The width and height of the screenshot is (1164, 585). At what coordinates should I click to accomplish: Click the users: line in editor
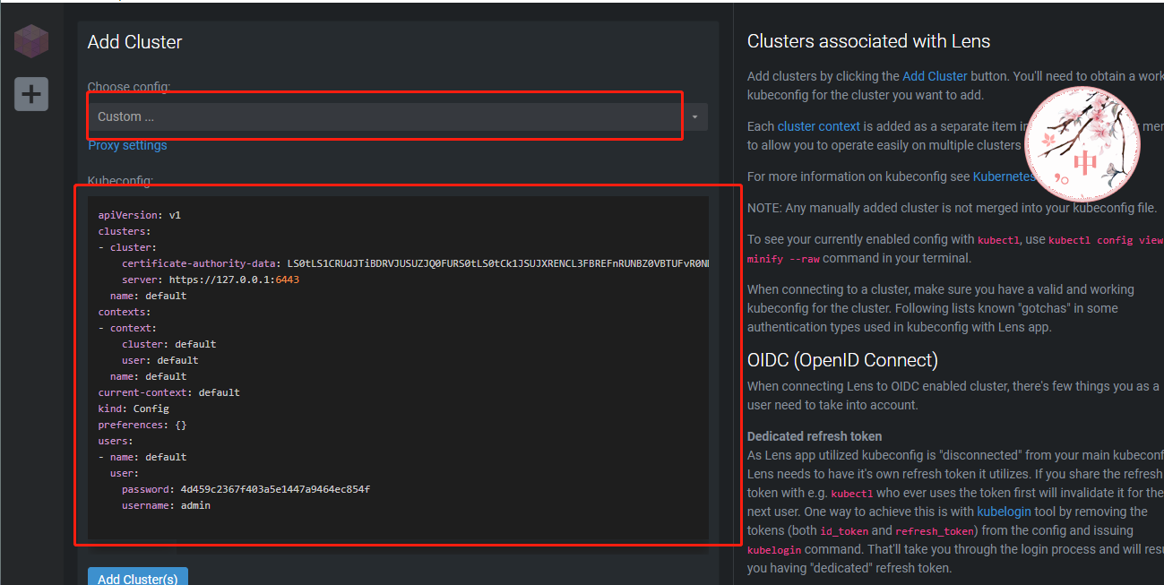[x=116, y=441]
